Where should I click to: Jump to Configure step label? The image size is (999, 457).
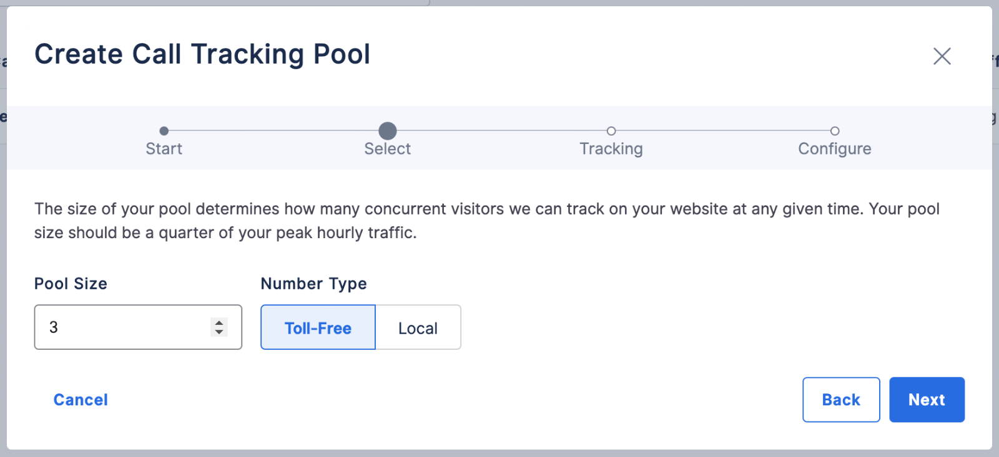(835, 149)
